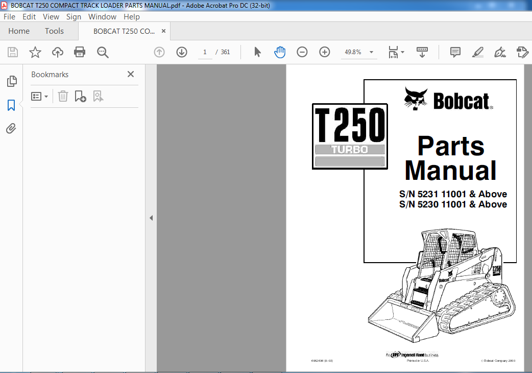Viewport: 532px width, 373px height.
Task: Click the S/N 5230 11001 & Above text
Action: pyautogui.click(x=453, y=204)
